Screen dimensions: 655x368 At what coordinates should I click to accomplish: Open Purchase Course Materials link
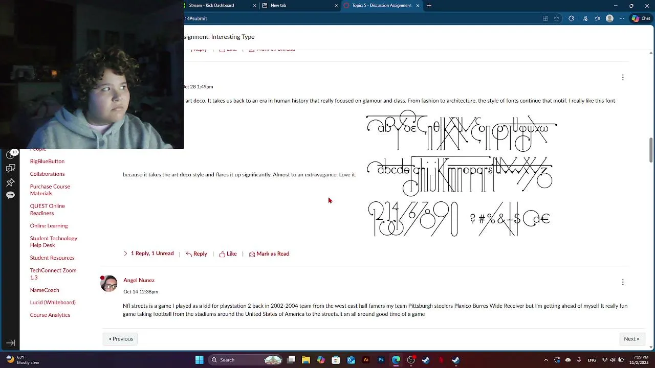pyautogui.click(x=50, y=190)
